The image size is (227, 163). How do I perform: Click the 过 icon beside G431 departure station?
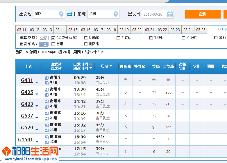click(47, 78)
